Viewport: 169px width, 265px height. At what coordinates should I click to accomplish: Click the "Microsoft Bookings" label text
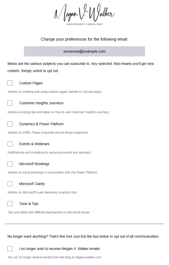tap(34, 164)
